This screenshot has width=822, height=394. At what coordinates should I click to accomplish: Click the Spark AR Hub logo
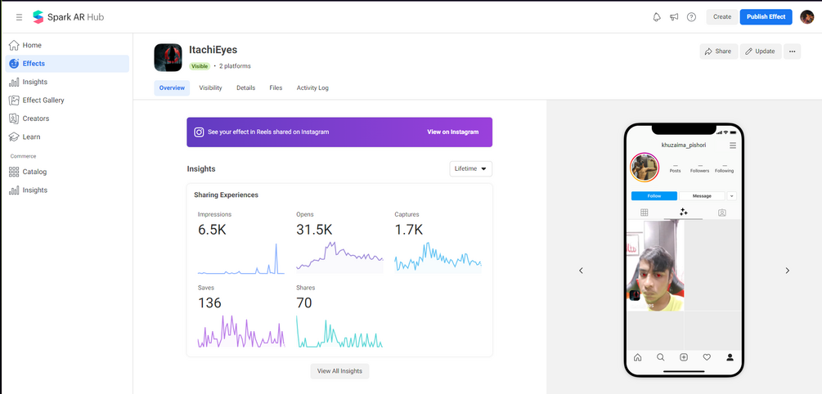[x=68, y=17]
